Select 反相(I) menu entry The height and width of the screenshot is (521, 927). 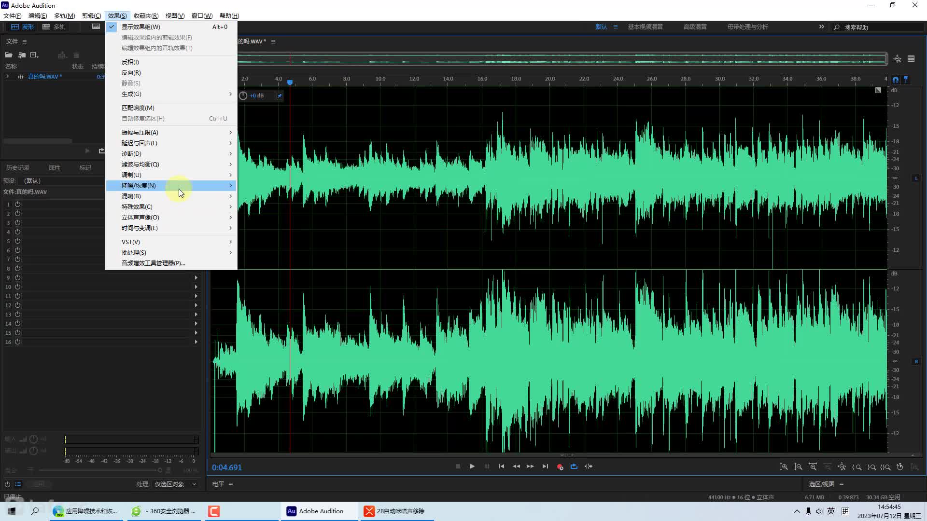[171, 62]
